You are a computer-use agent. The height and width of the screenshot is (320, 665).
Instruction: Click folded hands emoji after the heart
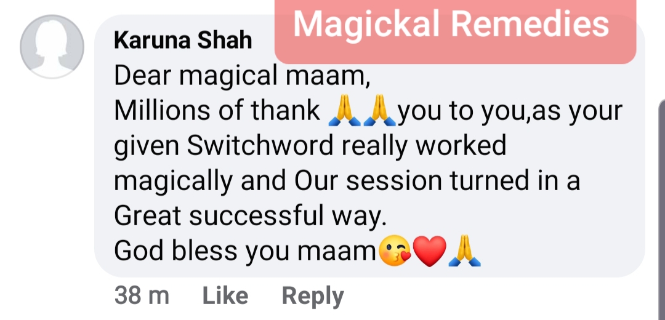coord(464,251)
